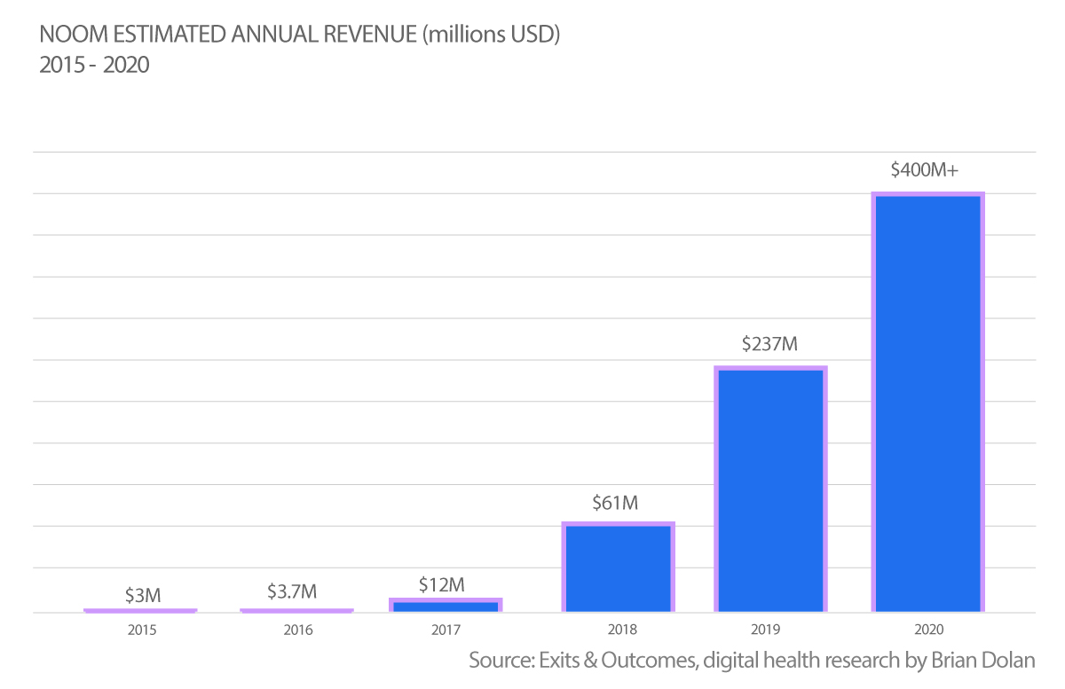Click the $400M+ value label
The height and width of the screenshot is (689, 1065).
pos(926,170)
